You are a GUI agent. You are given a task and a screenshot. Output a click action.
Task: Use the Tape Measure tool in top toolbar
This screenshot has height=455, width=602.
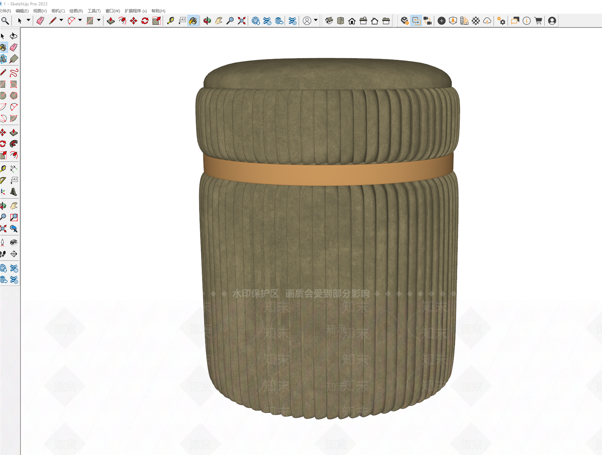point(170,21)
